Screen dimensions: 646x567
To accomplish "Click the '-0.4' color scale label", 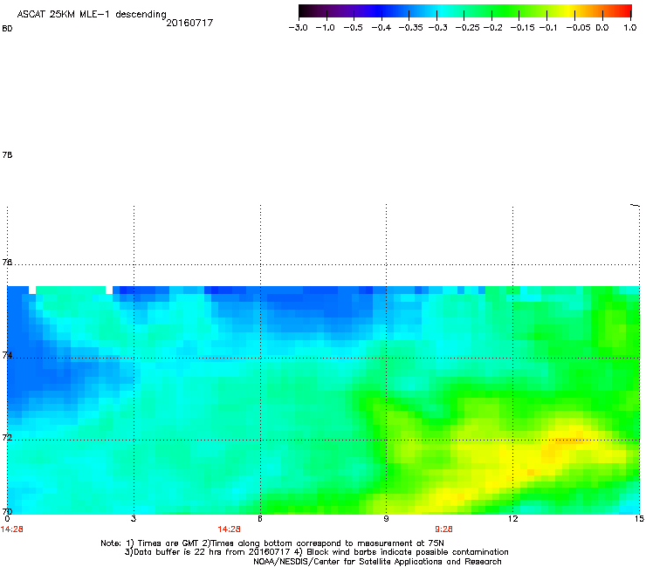I will pos(381,28).
